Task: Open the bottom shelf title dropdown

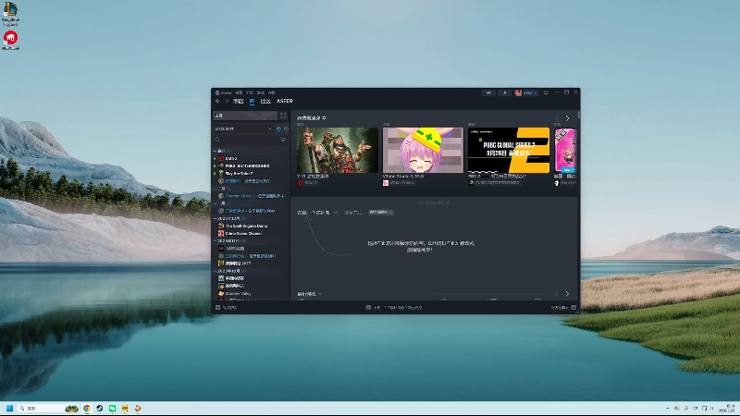Action: 310,294
